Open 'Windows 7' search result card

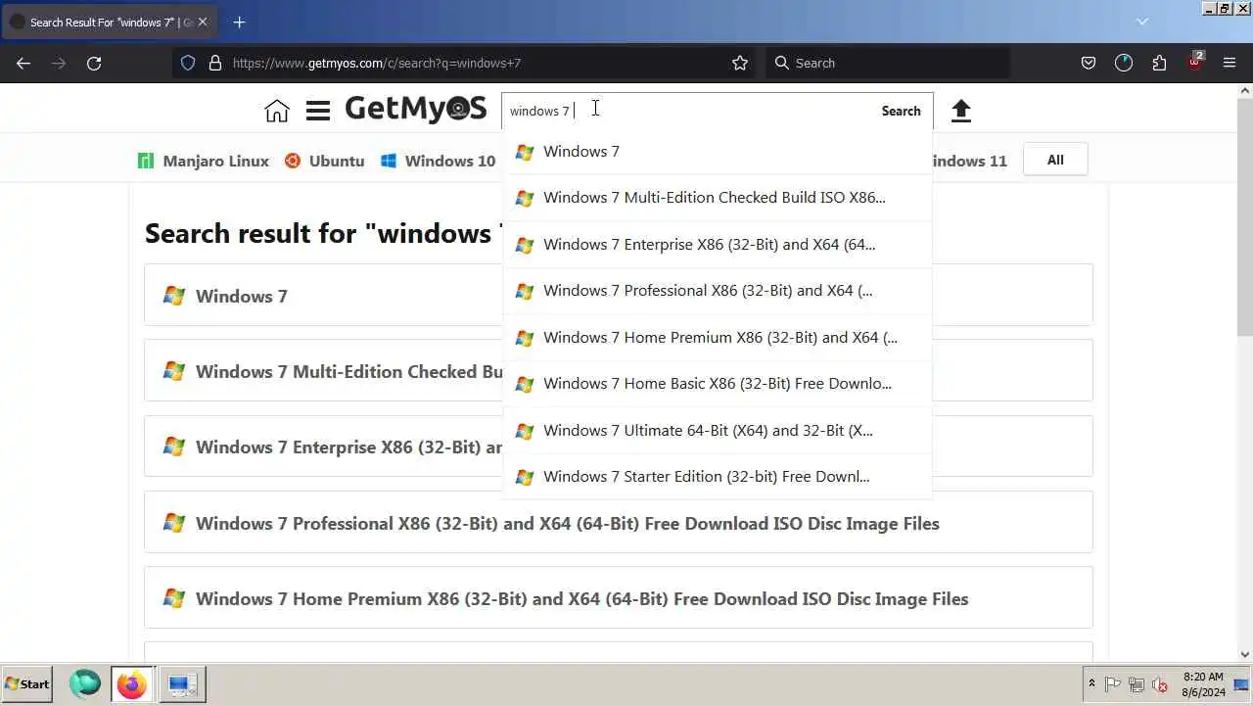619,295
